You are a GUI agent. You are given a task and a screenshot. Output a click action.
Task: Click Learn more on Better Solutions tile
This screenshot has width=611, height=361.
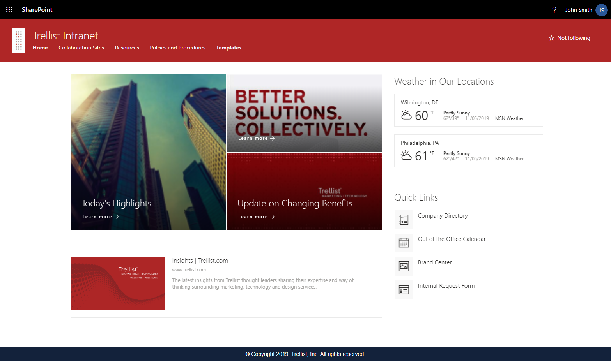pos(257,138)
